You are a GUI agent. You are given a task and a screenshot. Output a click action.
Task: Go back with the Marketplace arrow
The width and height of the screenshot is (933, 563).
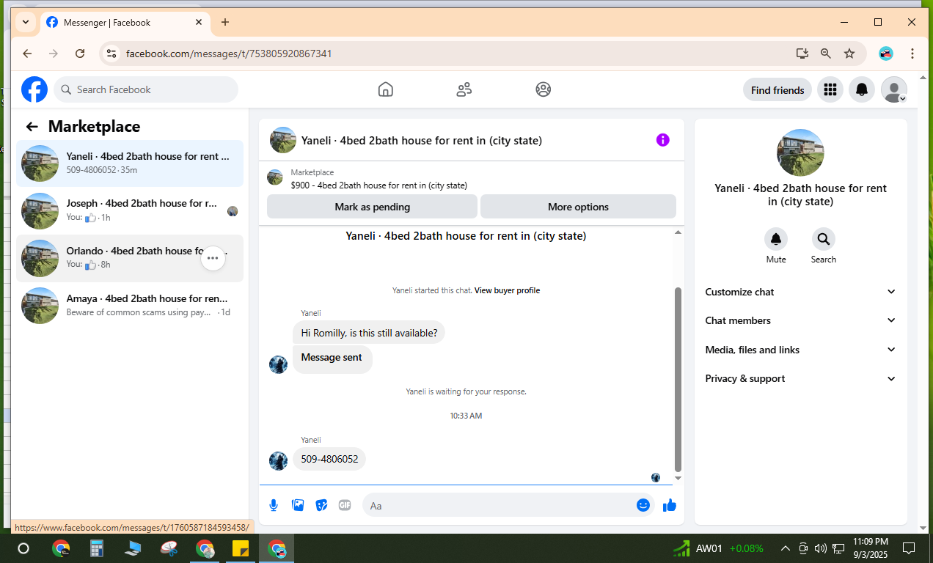click(x=32, y=127)
